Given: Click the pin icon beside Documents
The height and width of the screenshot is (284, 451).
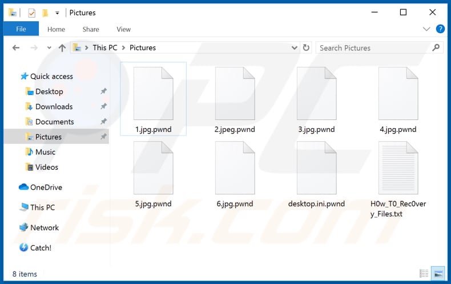Looking at the screenshot, I should coord(103,122).
